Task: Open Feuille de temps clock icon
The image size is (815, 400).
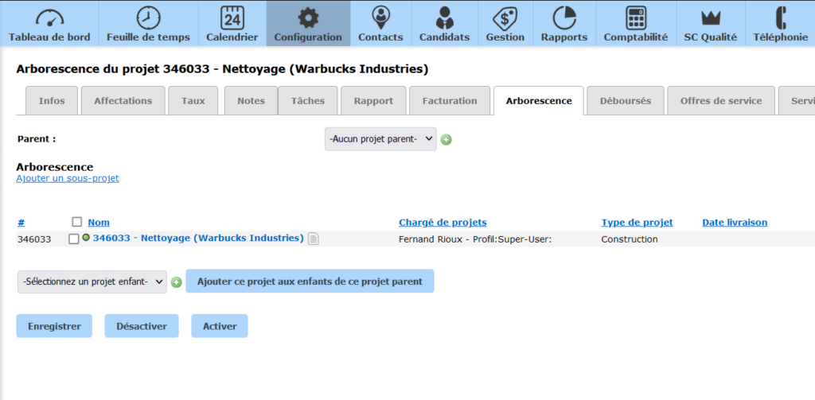Action: [148, 18]
